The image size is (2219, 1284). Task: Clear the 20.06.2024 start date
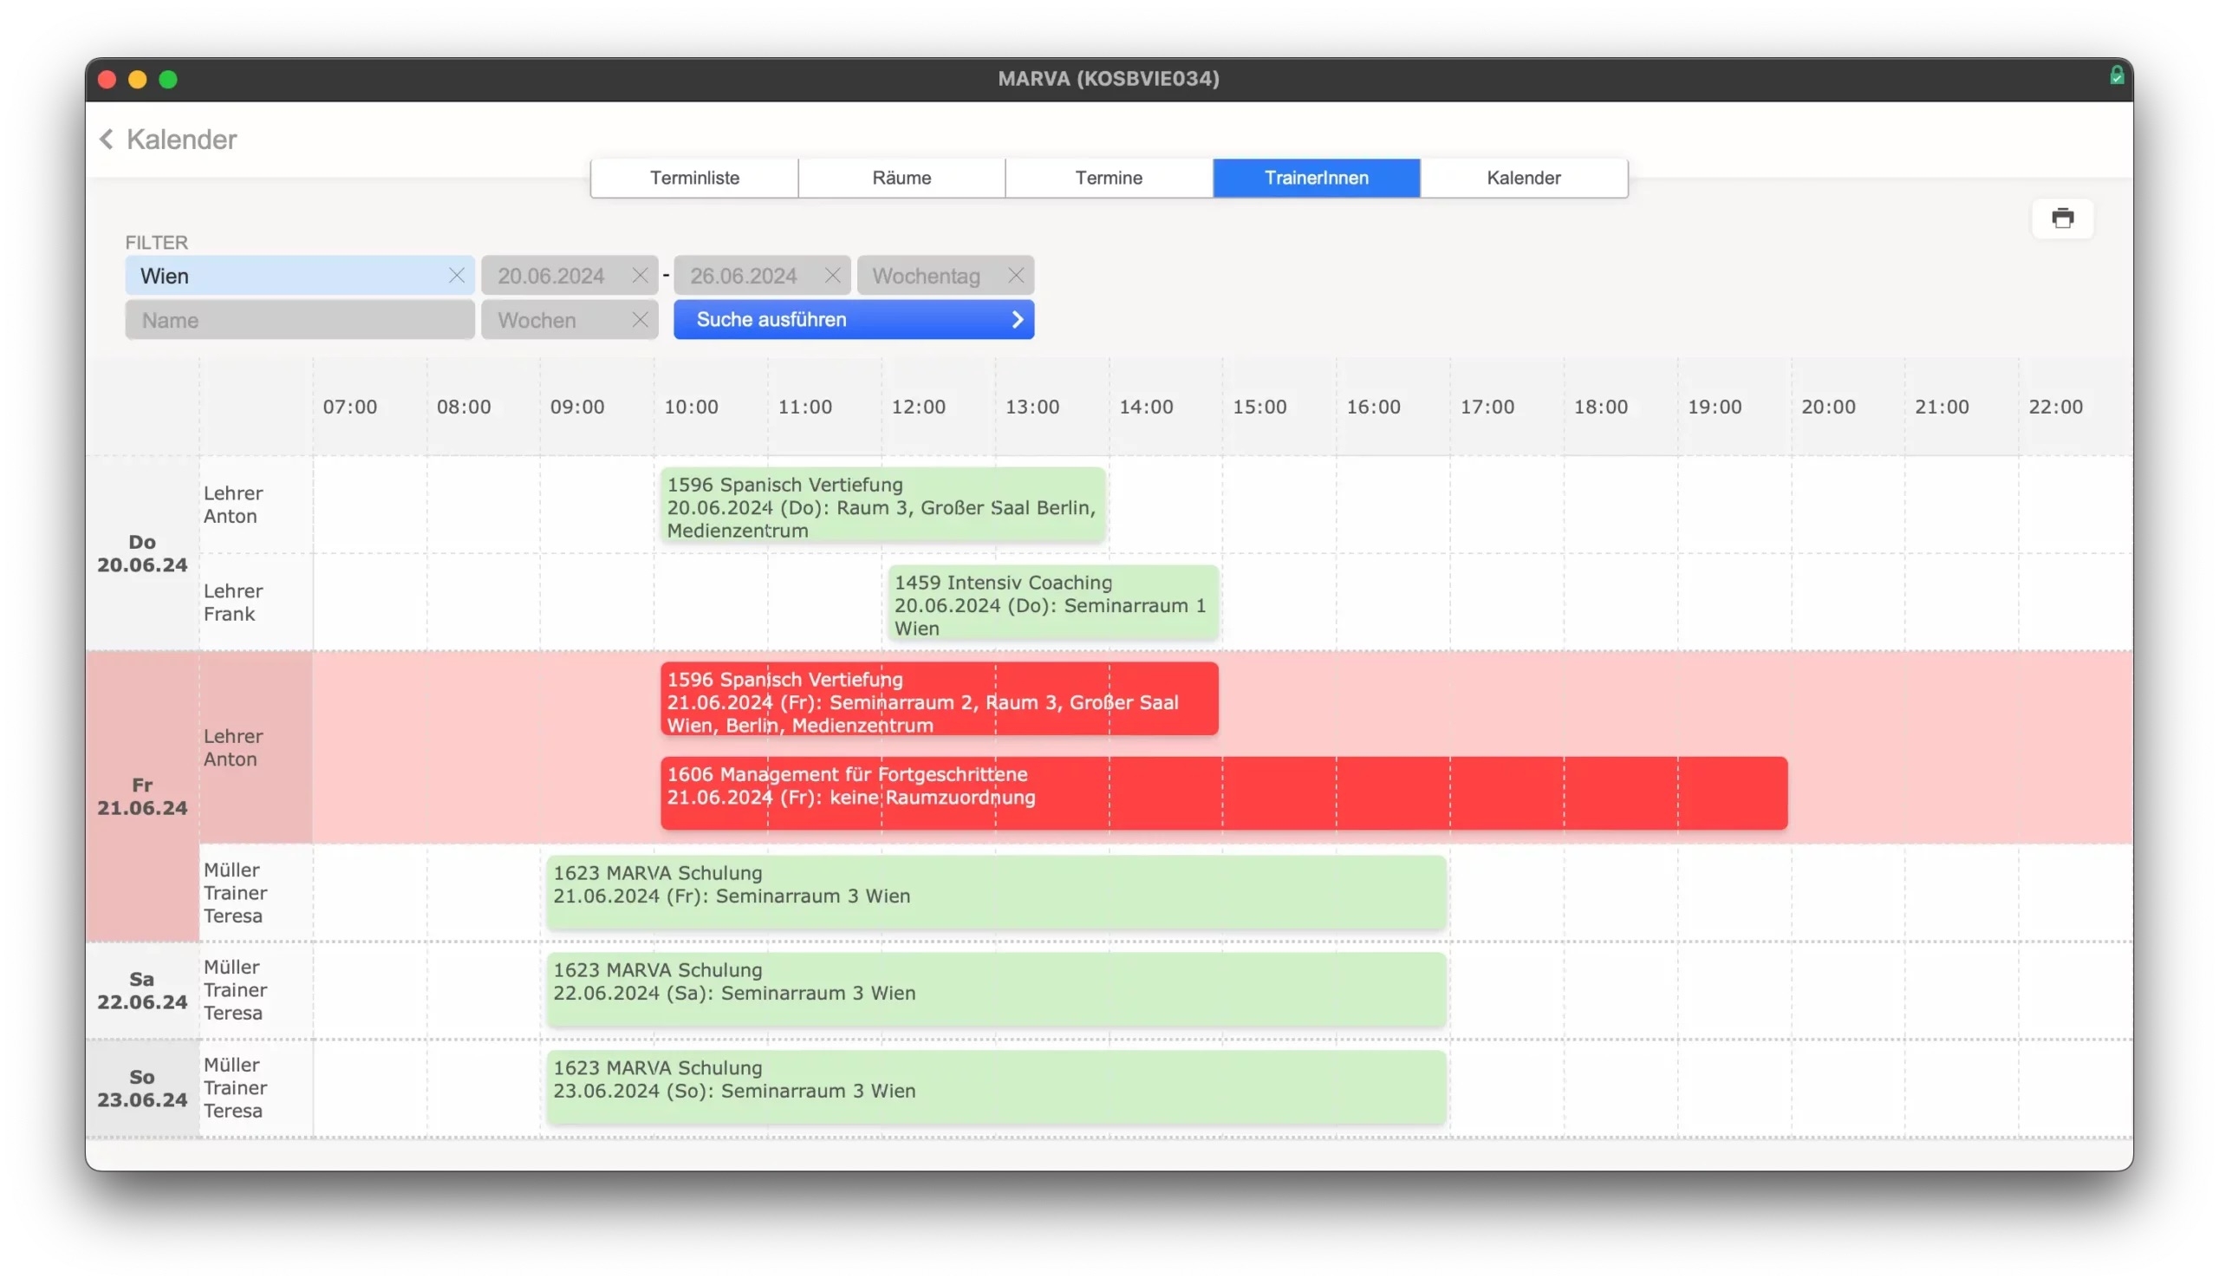640,276
